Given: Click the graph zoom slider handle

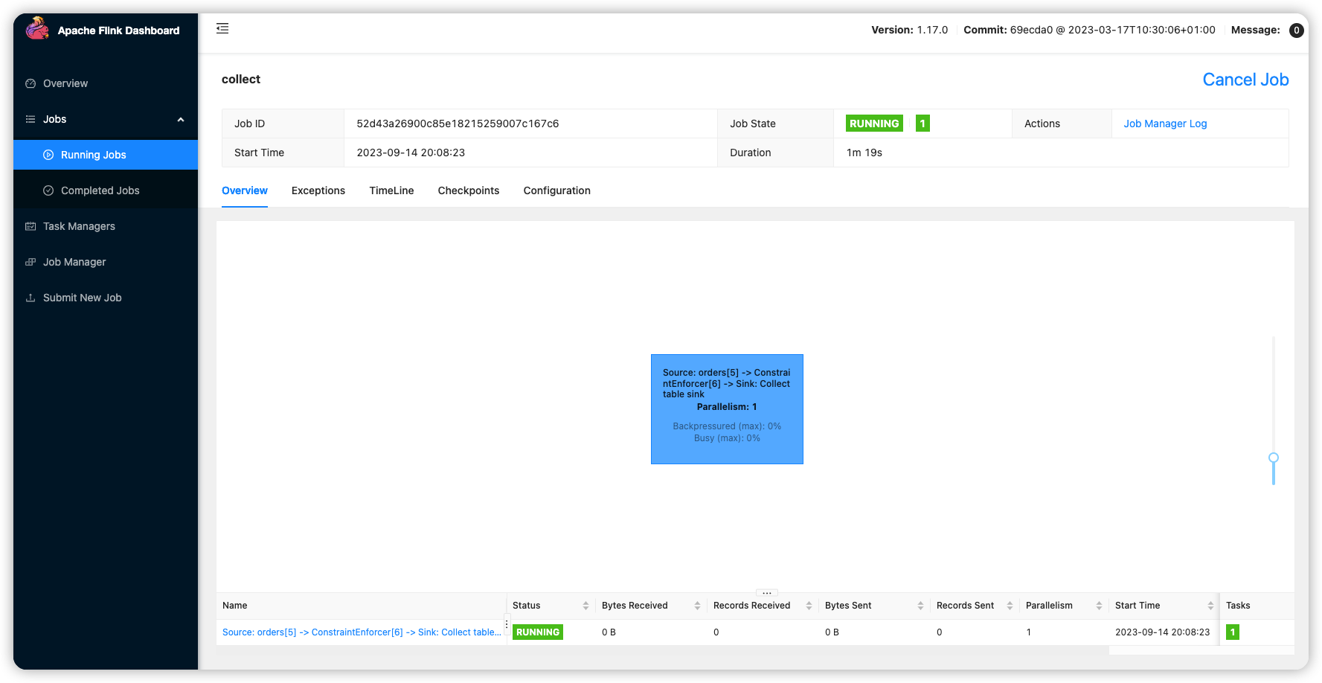Looking at the screenshot, I should [1273, 458].
